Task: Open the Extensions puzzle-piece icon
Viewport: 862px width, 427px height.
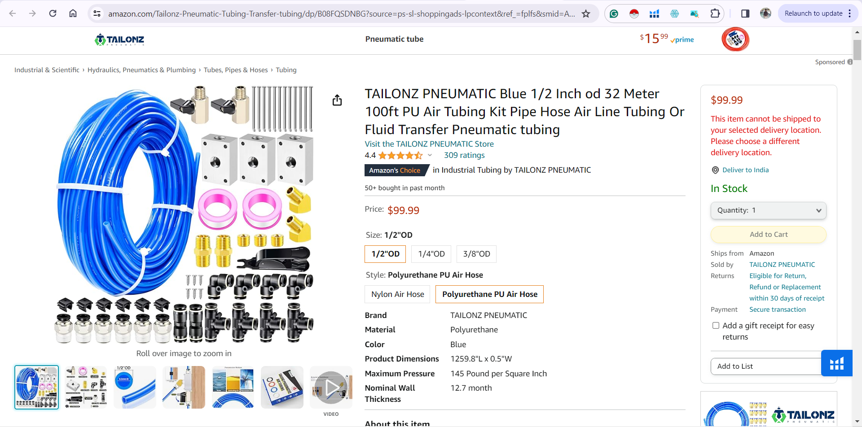Action: point(715,13)
